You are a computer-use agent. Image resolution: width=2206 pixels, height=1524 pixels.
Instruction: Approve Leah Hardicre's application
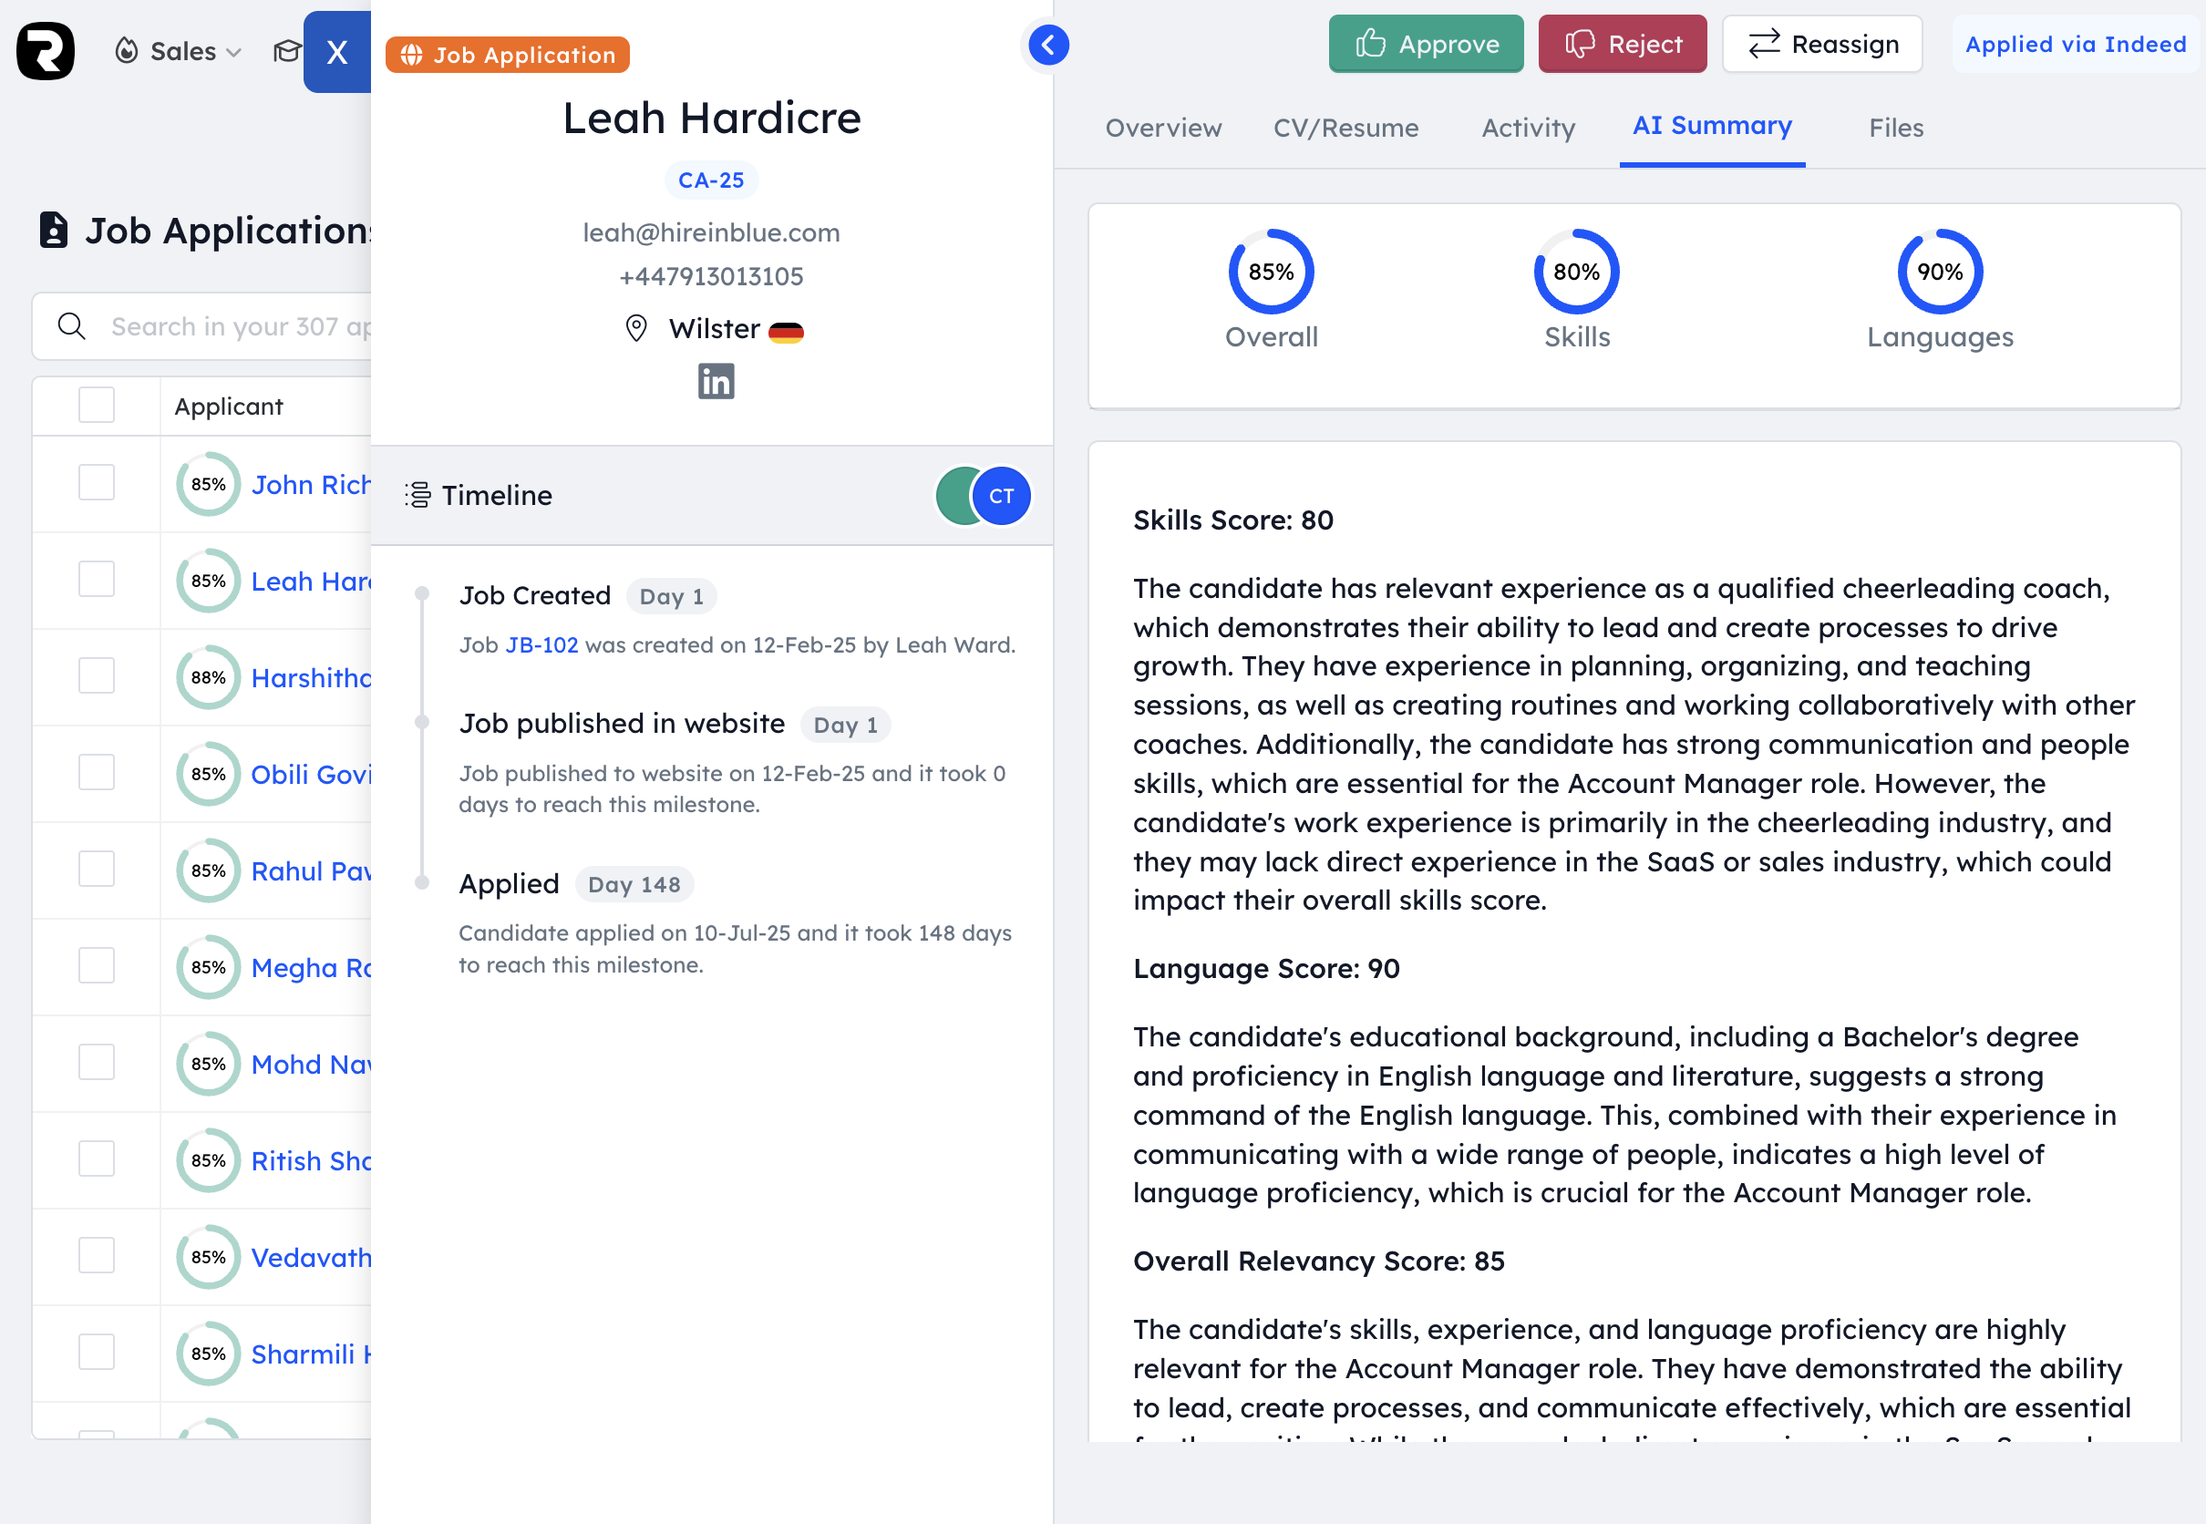[x=1426, y=43]
